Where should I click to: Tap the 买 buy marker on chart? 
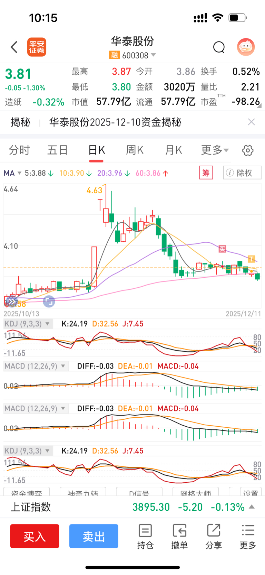pos(222,249)
